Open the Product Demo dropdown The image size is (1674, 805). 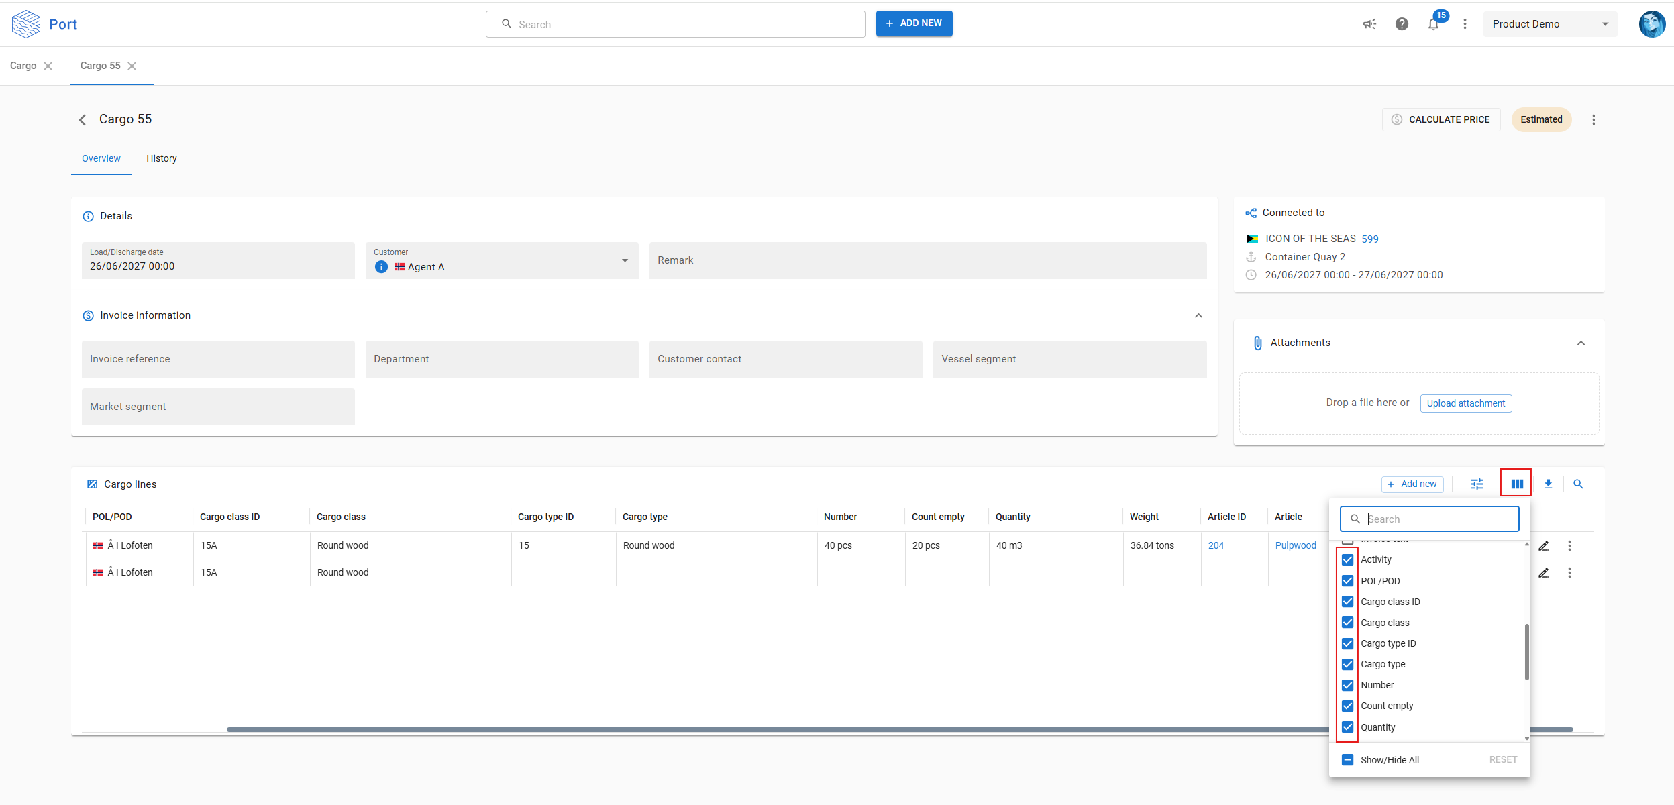click(1549, 24)
